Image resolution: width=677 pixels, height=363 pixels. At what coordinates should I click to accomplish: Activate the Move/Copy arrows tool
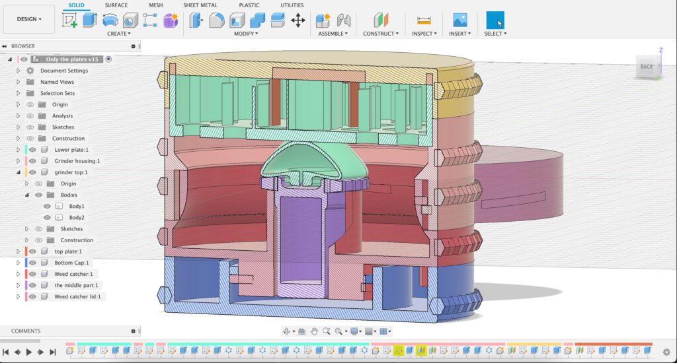coord(298,20)
